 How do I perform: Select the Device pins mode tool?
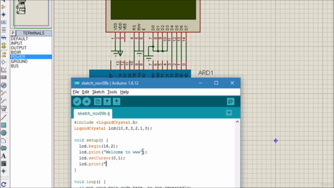coord(4,62)
